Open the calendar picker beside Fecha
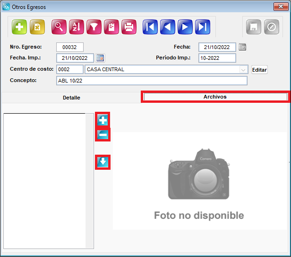The image size is (291, 257). (x=242, y=47)
